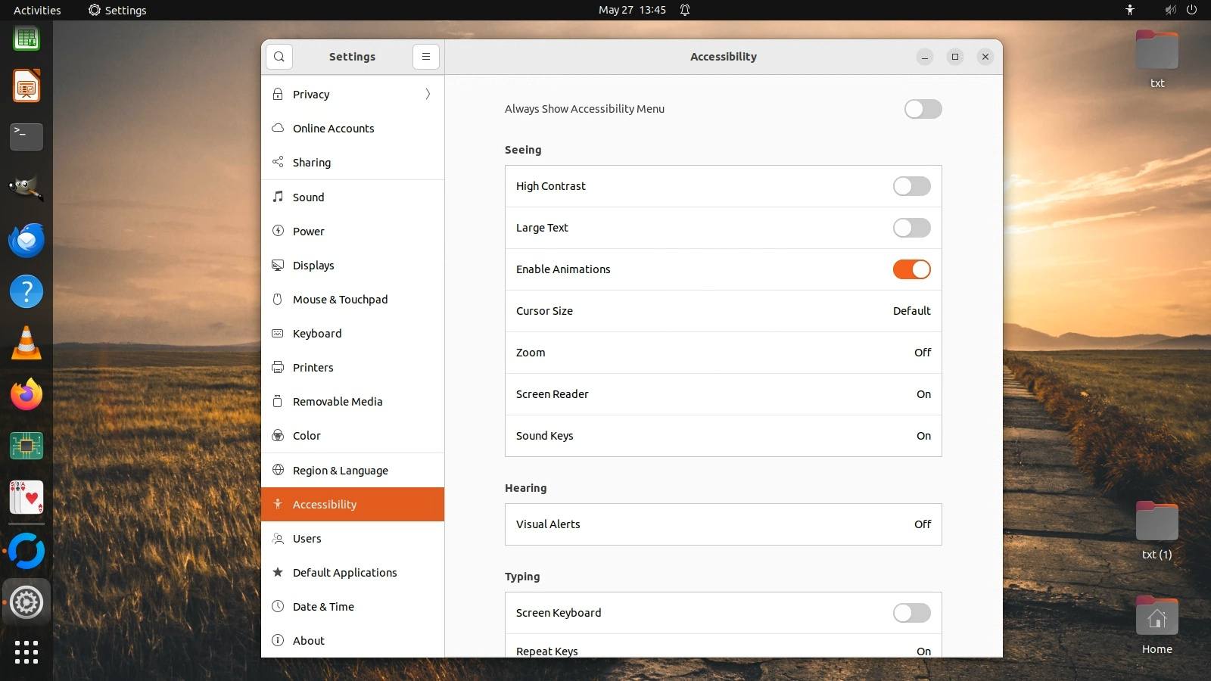Image resolution: width=1211 pixels, height=681 pixels.
Task: Turn on High Contrast toggle
Action: tap(911, 186)
